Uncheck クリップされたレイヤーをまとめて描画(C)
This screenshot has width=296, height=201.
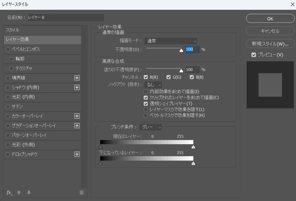[x=146, y=98]
